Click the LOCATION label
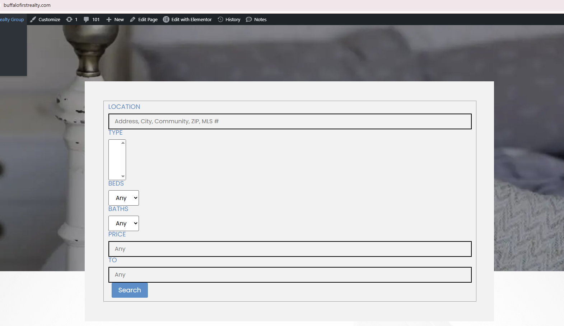Image resolution: width=564 pixels, height=326 pixels. click(124, 107)
